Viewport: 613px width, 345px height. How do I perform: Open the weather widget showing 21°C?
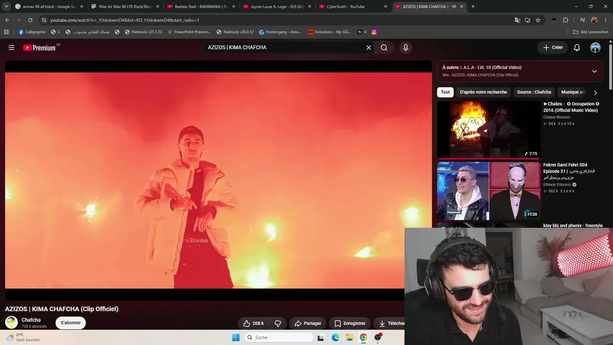coord(23,337)
